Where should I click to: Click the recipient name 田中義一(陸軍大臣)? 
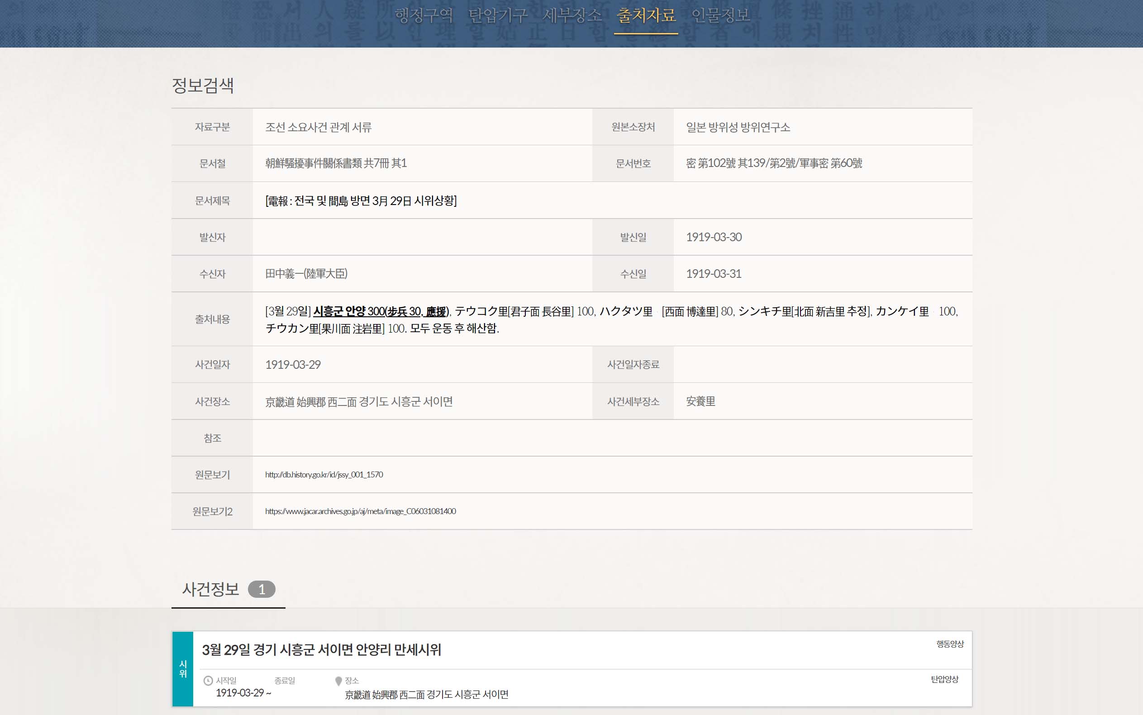(306, 274)
